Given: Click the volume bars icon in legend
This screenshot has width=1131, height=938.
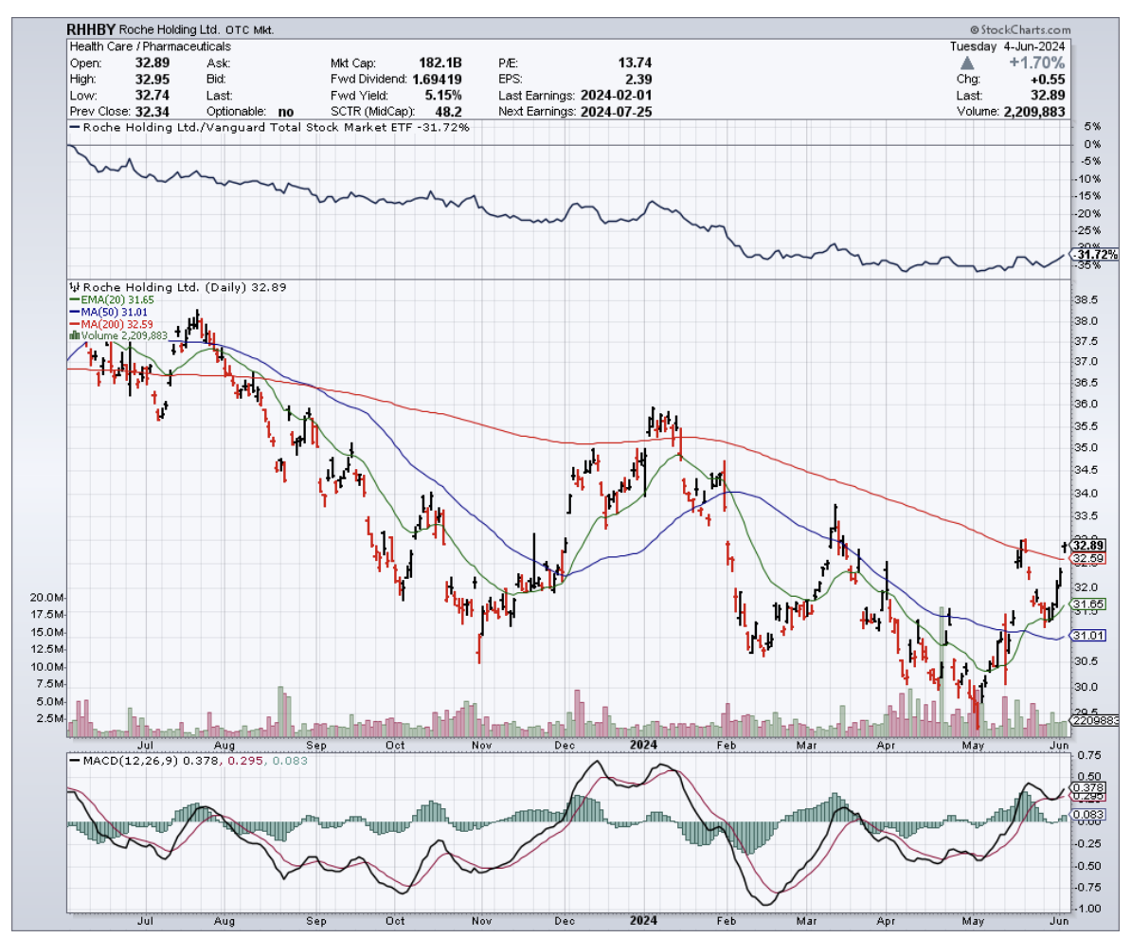Looking at the screenshot, I should (x=74, y=334).
